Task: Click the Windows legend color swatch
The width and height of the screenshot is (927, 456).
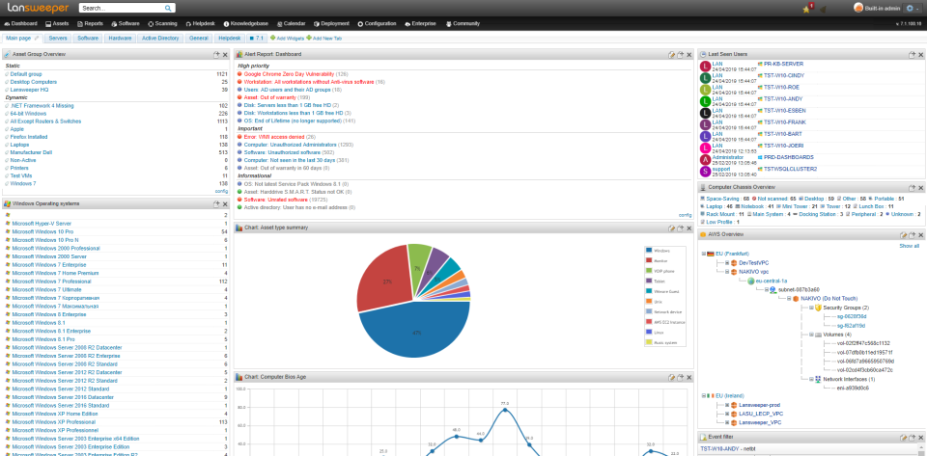Action: 649,250
